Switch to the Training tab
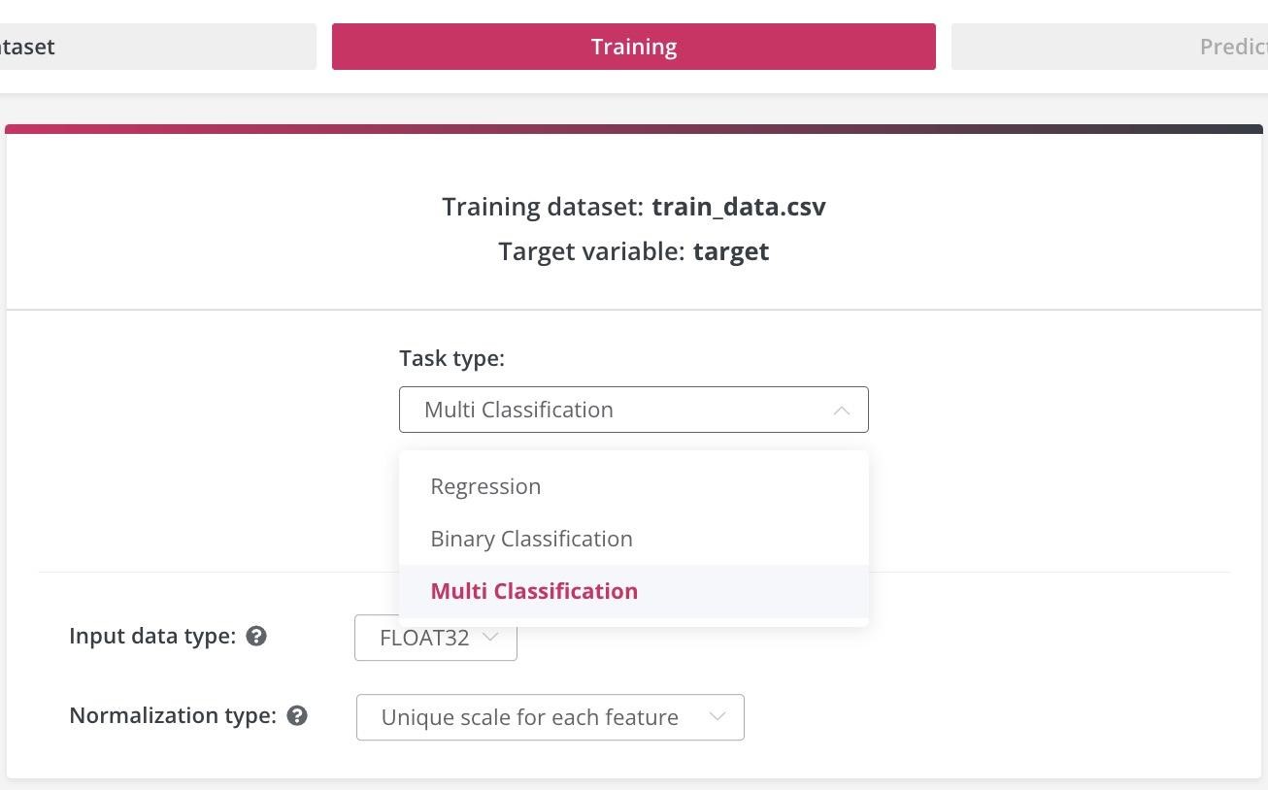 click(x=633, y=47)
